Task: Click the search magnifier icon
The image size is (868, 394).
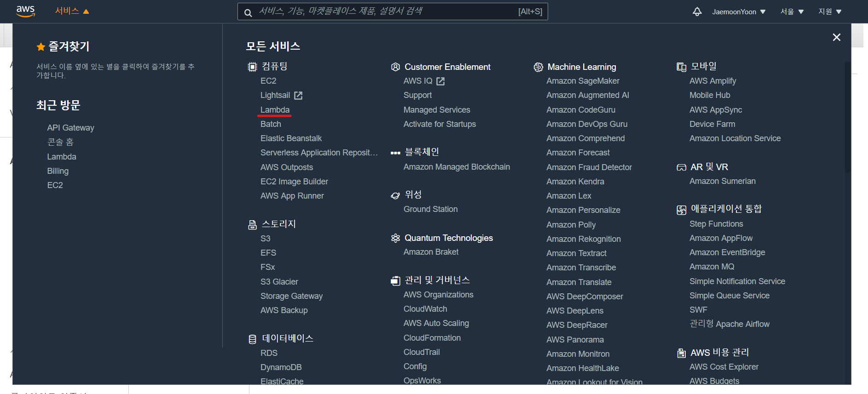Action: coord(248,12)
